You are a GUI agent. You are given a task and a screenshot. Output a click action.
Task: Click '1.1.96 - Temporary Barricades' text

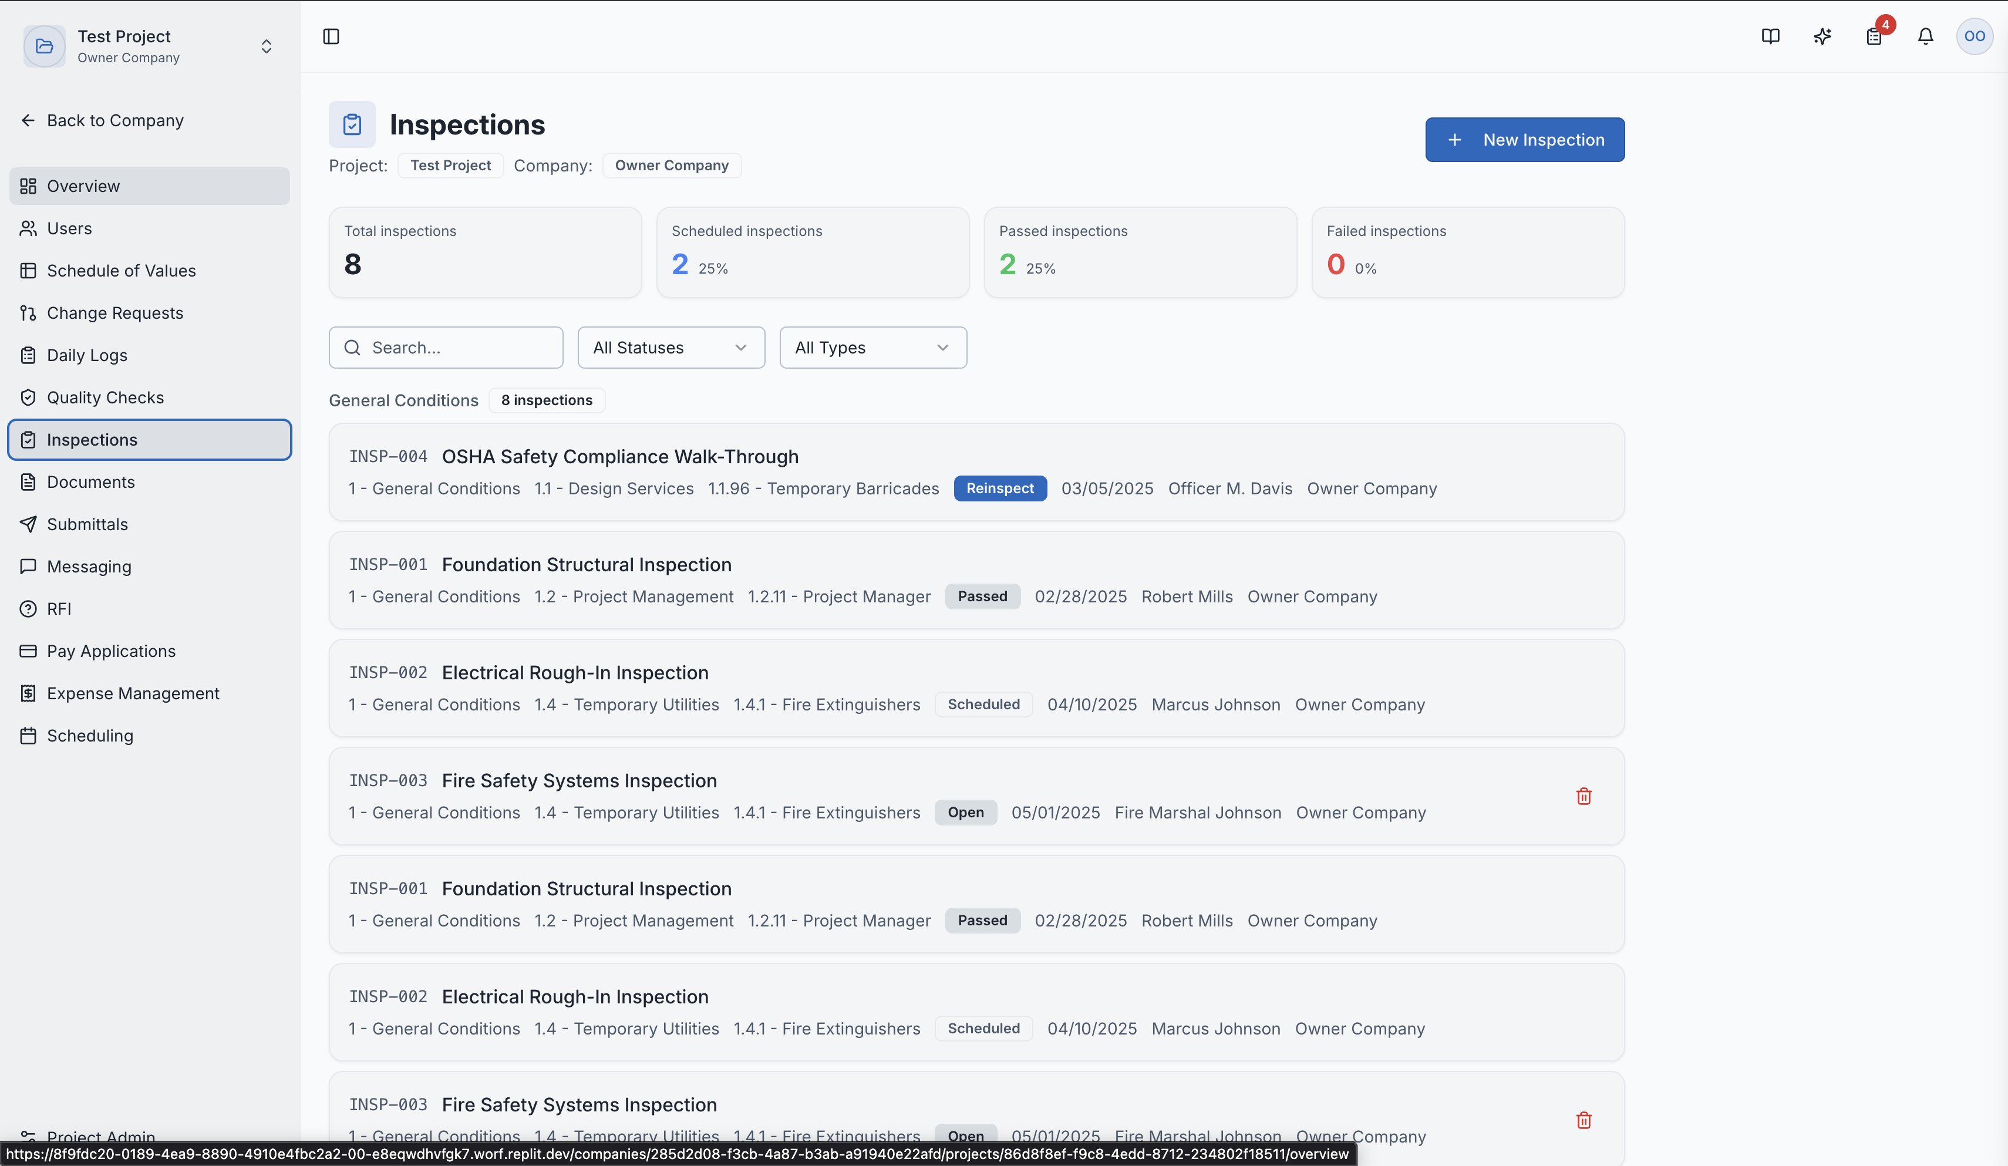(x=823, y=488)
